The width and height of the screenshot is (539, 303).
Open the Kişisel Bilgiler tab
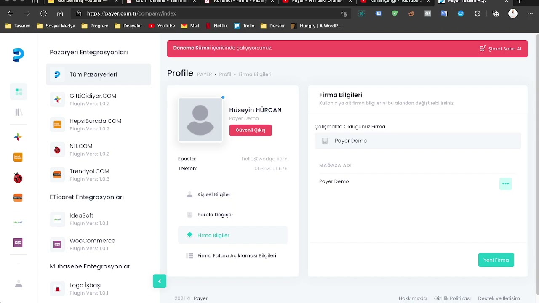(233, 194)
